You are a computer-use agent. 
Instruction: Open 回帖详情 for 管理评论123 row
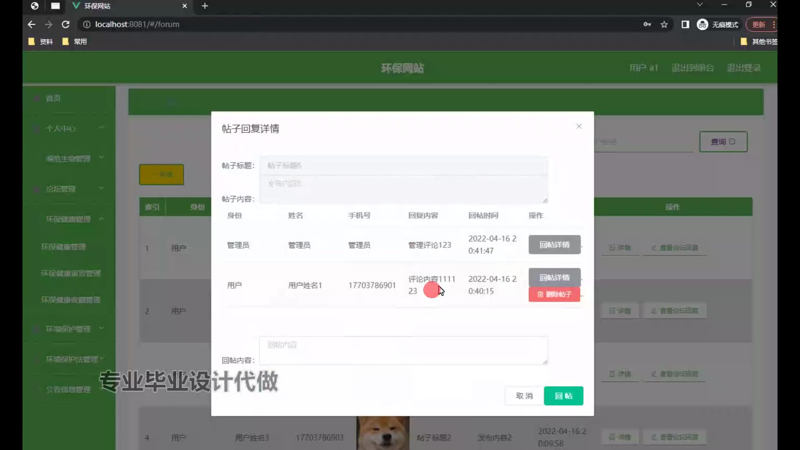point(554,245)
